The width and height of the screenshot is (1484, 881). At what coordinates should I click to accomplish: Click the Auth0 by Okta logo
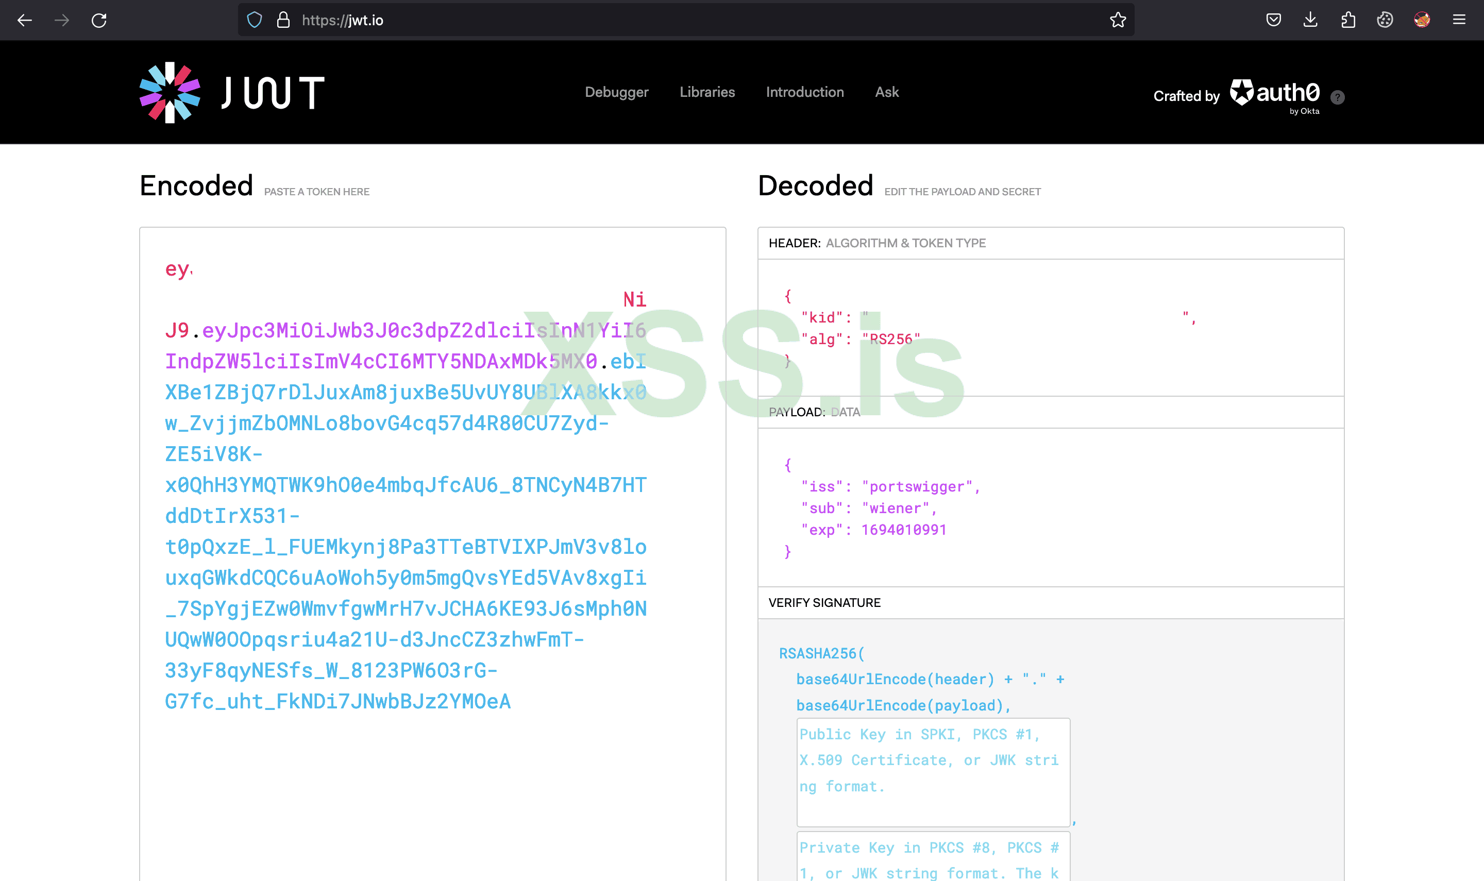[1274, 95]
